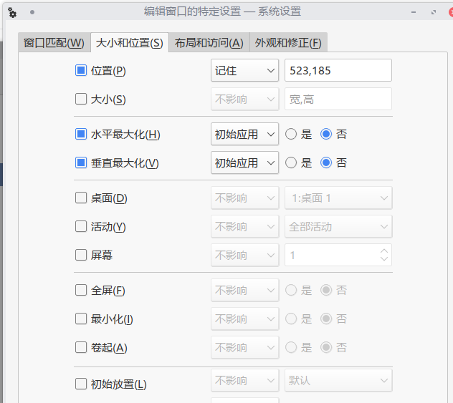The width and height of the screenshot is (453, 403).
Task: Enable the 桌面(D) checkbox
Action: click(81, 198)
